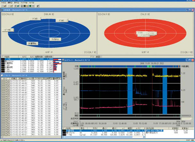Select サイクルタイム label on blue ellipse
The image size is (195, 142).
[x=55, y=39]
